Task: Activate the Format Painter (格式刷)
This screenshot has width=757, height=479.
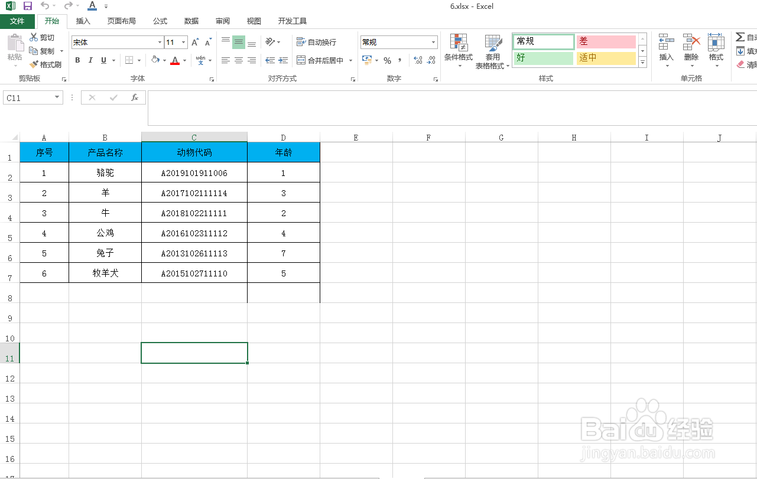Action: pyautogui.click(x=46, y=64)
